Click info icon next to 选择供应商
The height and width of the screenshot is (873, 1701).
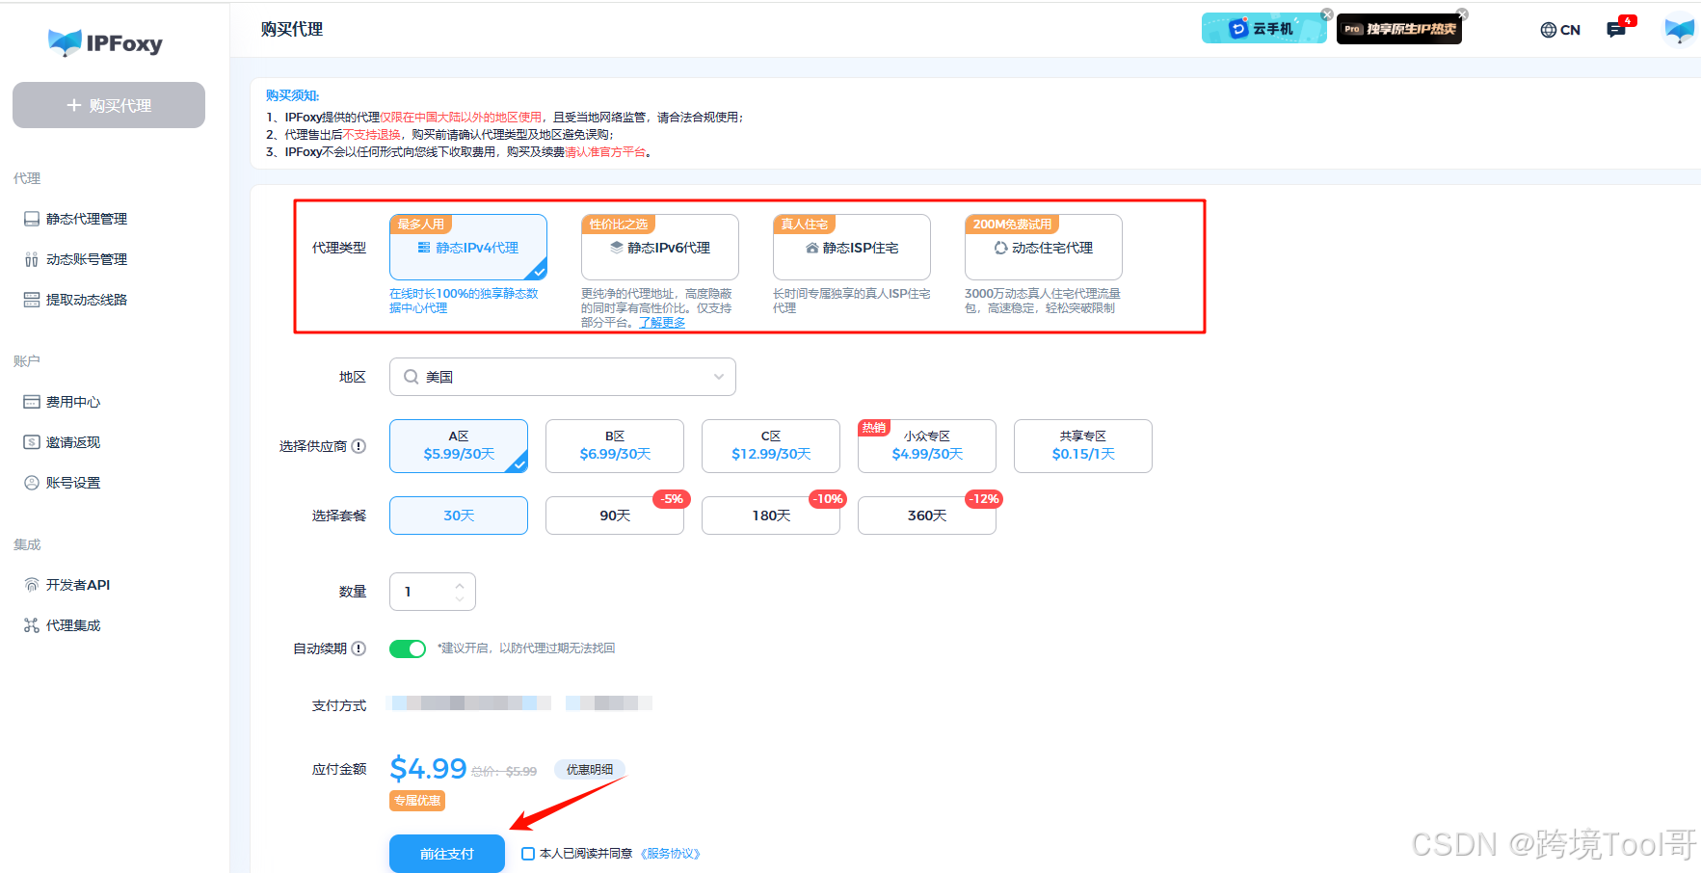pos(359,446)
